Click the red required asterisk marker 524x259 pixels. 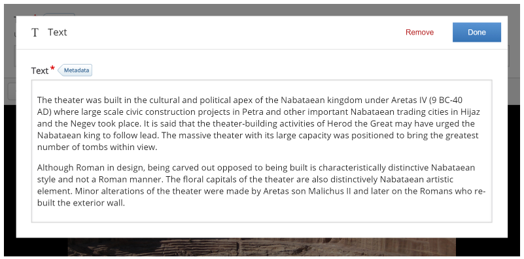[52, 69]
